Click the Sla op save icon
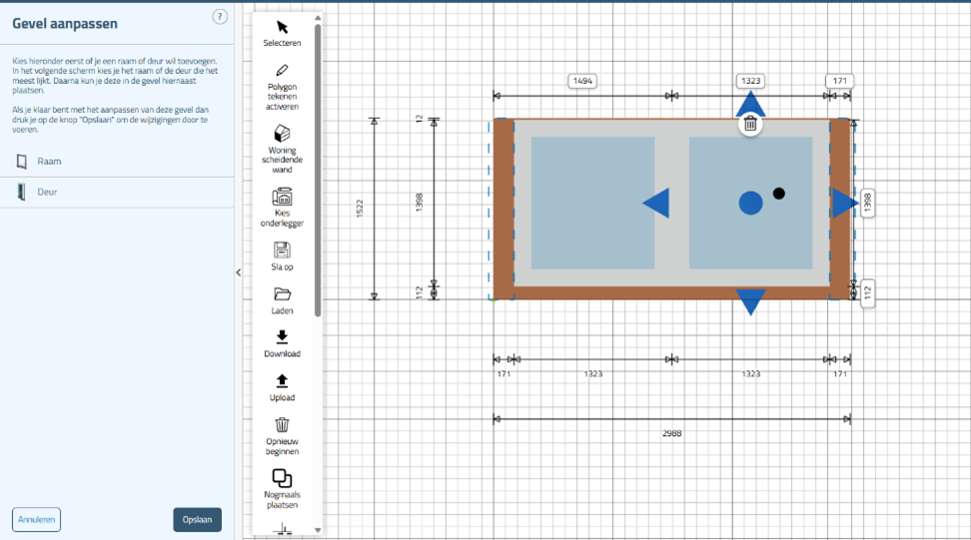 point(282,251)
